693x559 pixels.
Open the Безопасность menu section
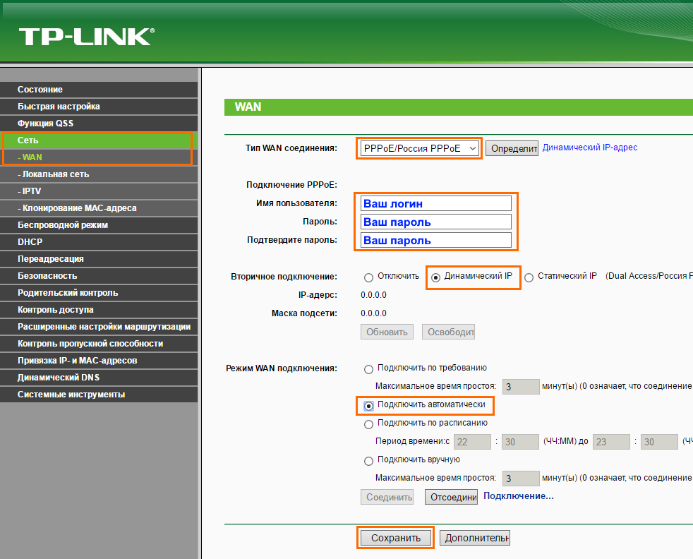click(99, 276)
